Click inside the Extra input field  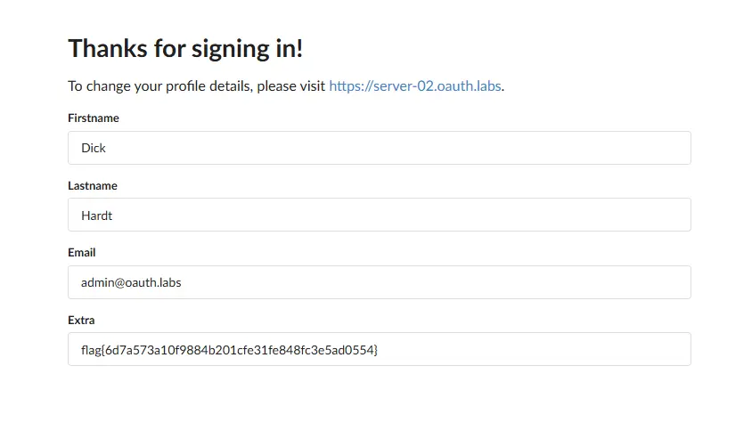[379, 349]
